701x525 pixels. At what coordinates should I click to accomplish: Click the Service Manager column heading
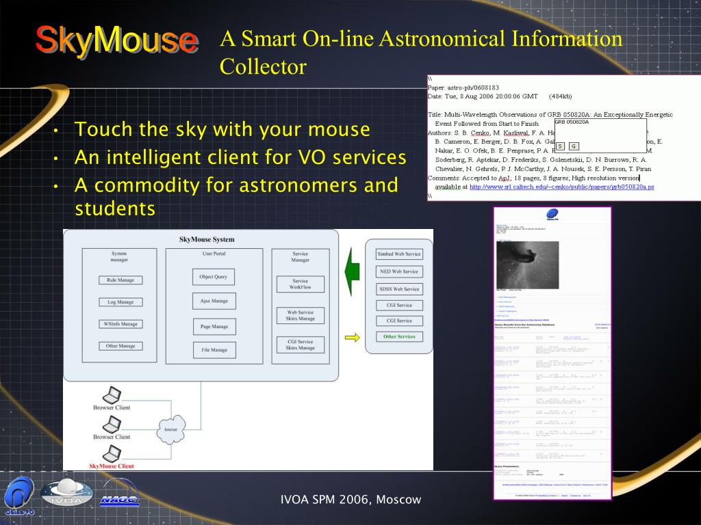pyautogui.click(x=301, y=257)
